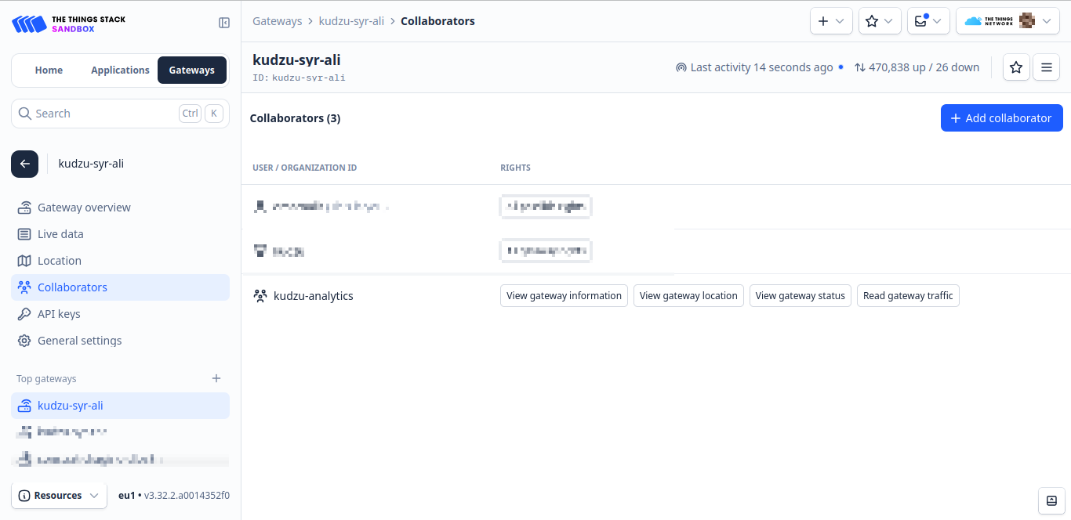1071x520 pixels.
Task: Click the Live data list icon
Action: coord(24,234)
